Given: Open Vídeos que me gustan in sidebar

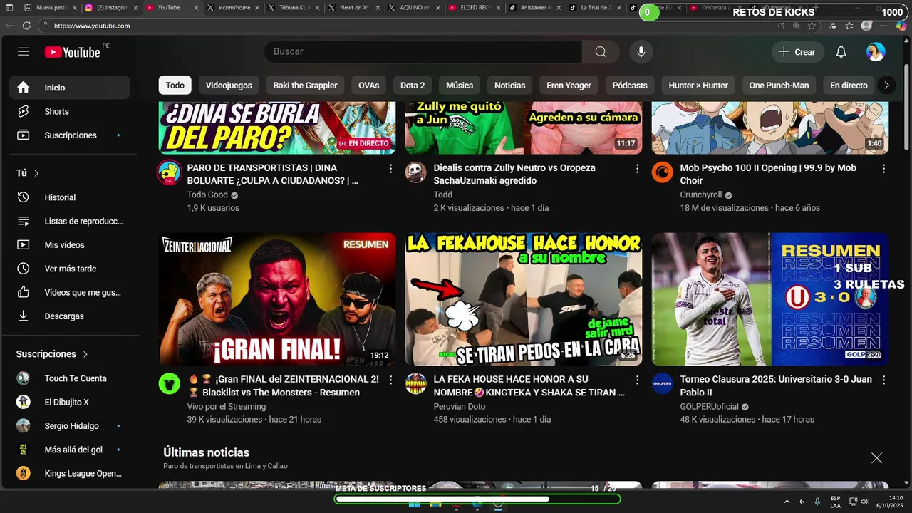Looking at the screenshot, I should click(x=70, y=292).
